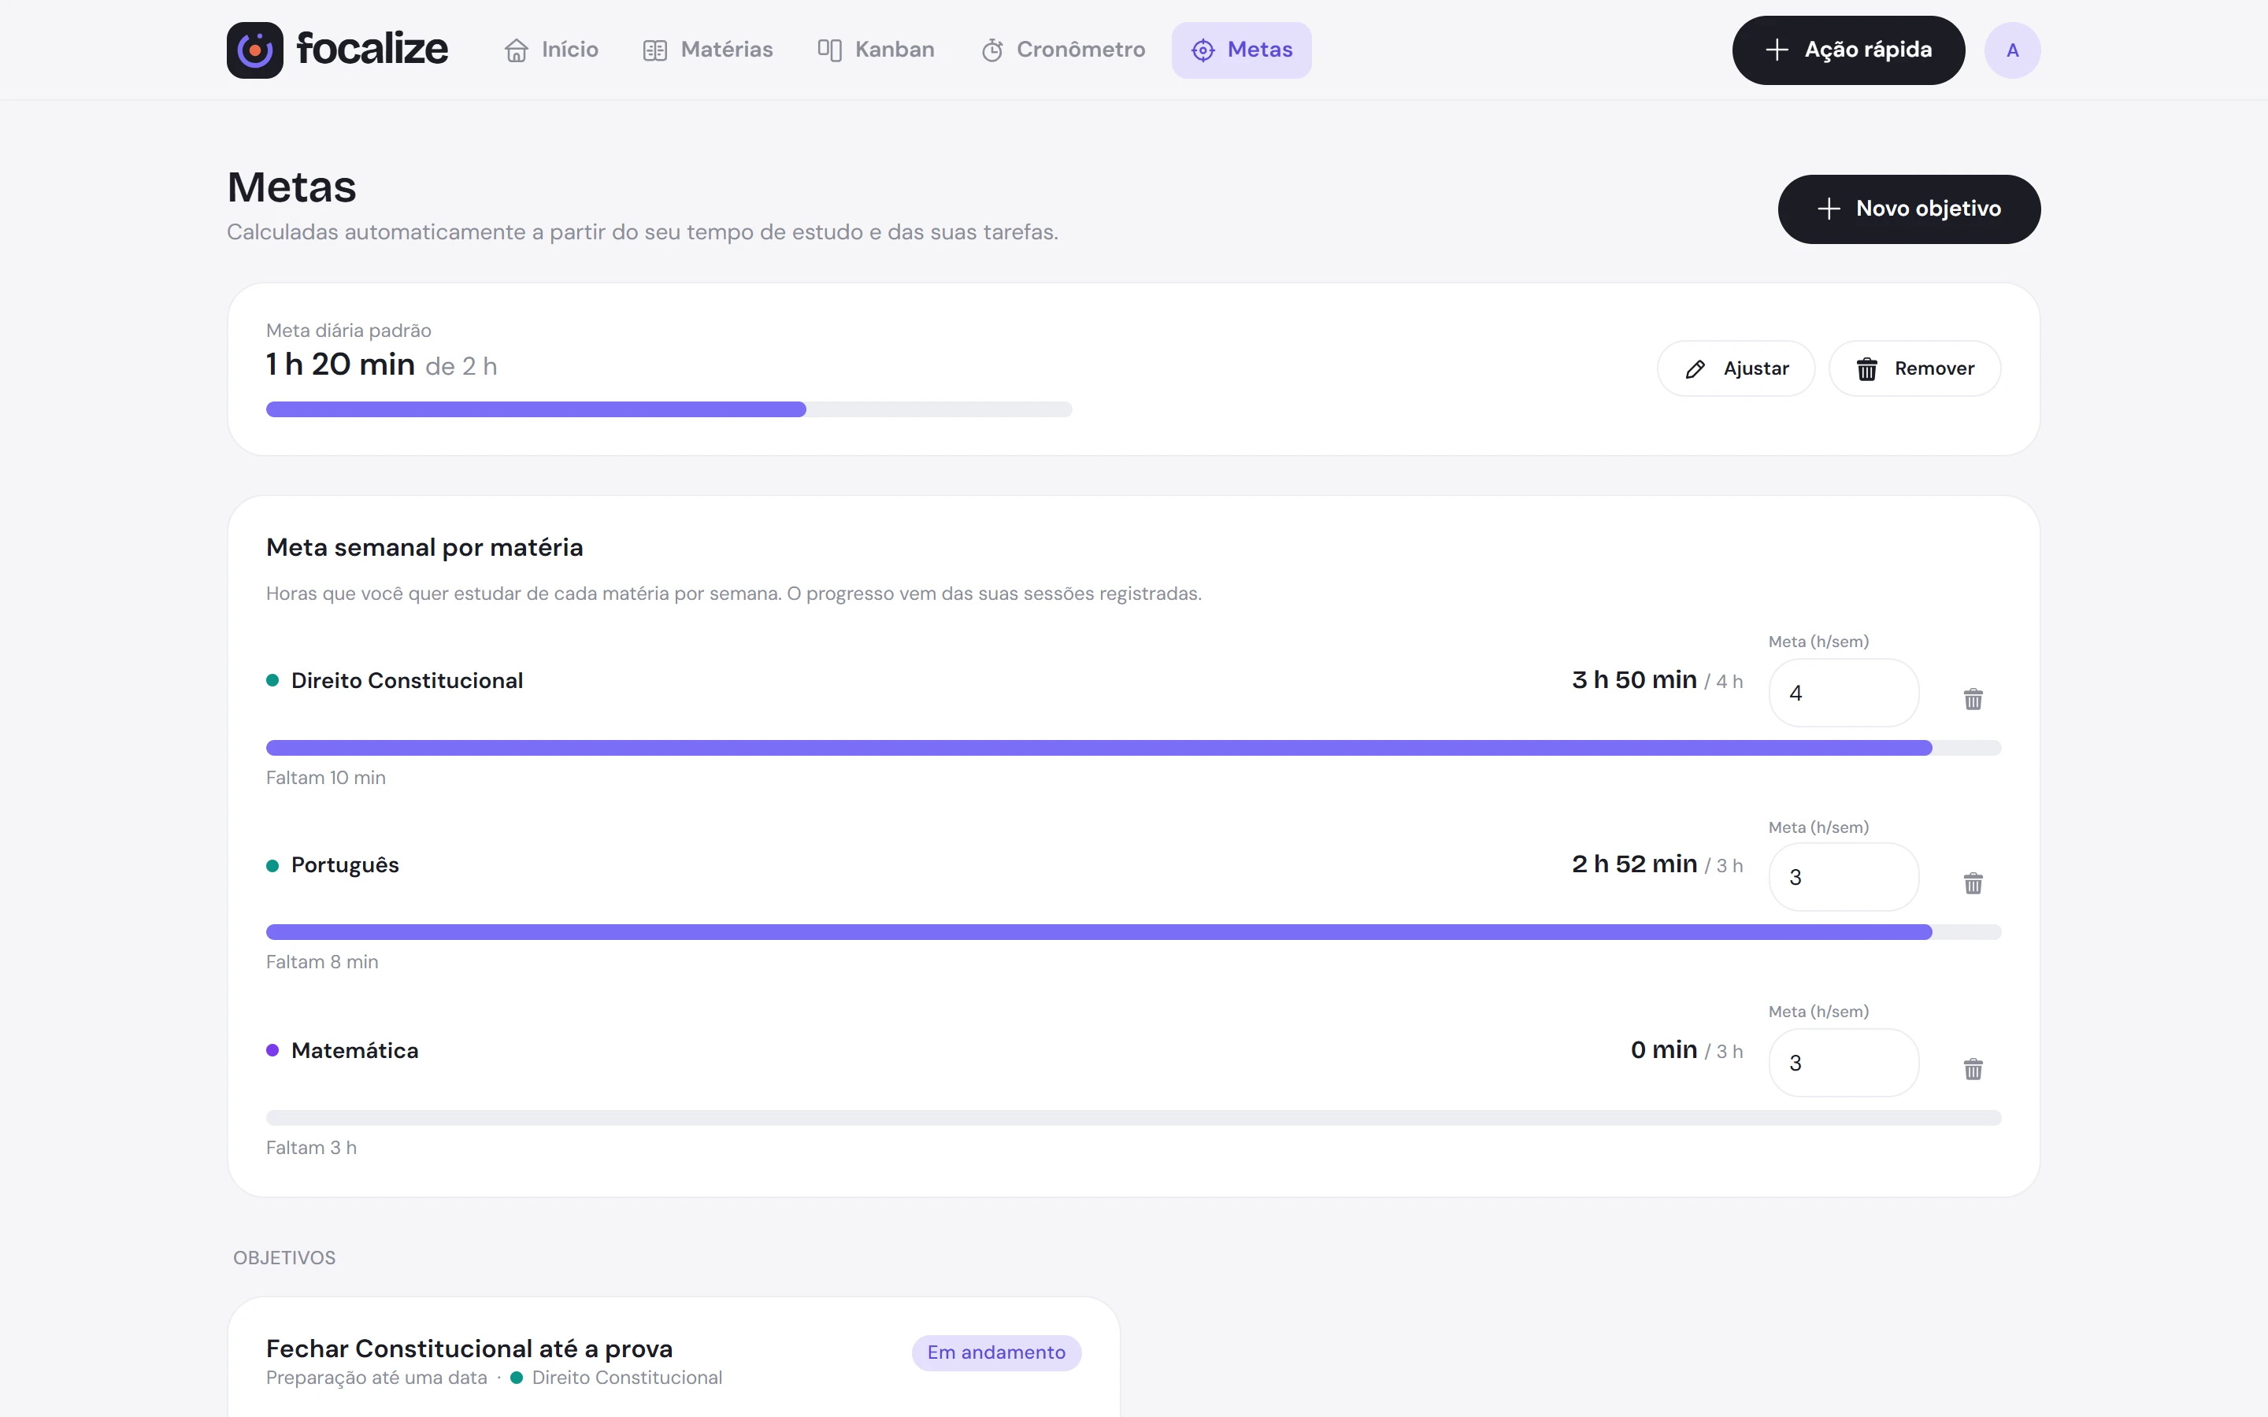
Task: Delete the Português weekly goal
Action: point(1973,884)
